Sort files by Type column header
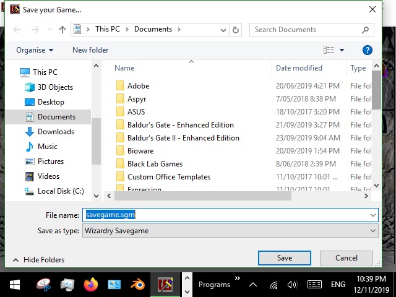Viewport: 396px width, 297px height. pyautogui.click(x=358, y=68)
